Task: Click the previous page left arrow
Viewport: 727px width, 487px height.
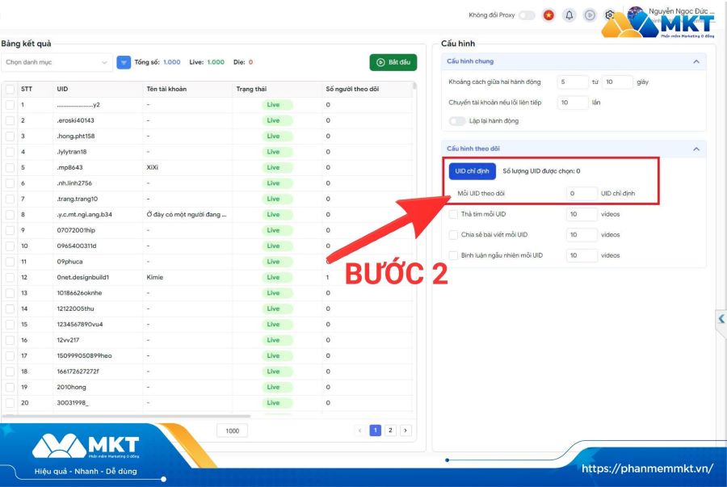Action: [359, 430]
